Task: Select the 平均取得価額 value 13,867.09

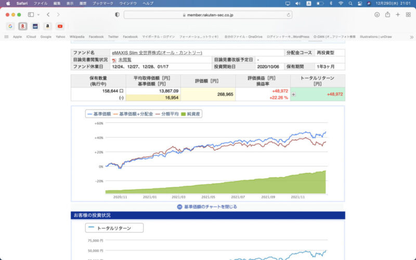Action: click(168, 91)
